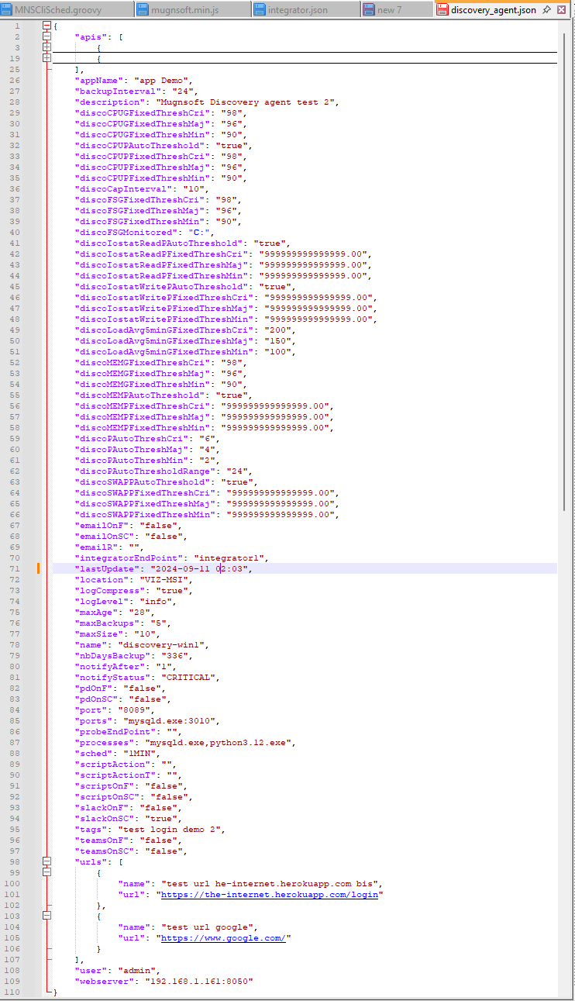Collapse the herokuapp url object fold at line 99
575x1001 pixels.
click(x=47, y=872)
